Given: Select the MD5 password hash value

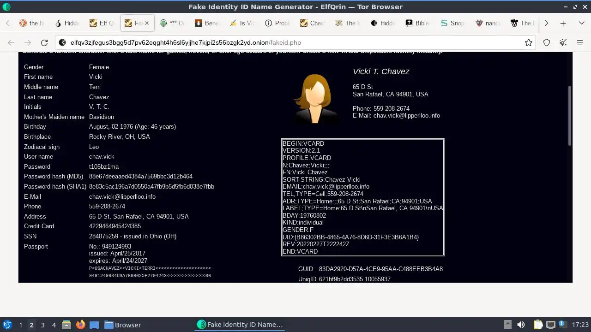Looking at the screenshot, I should pos(141,177).
